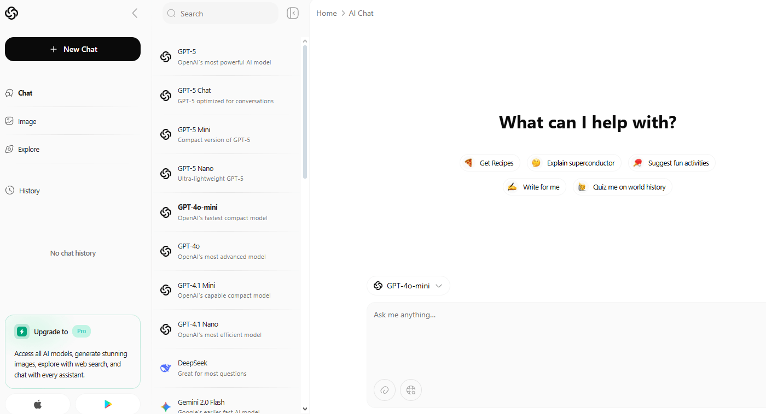Pick the Quiz me on world history prompt

pos(622,187)
